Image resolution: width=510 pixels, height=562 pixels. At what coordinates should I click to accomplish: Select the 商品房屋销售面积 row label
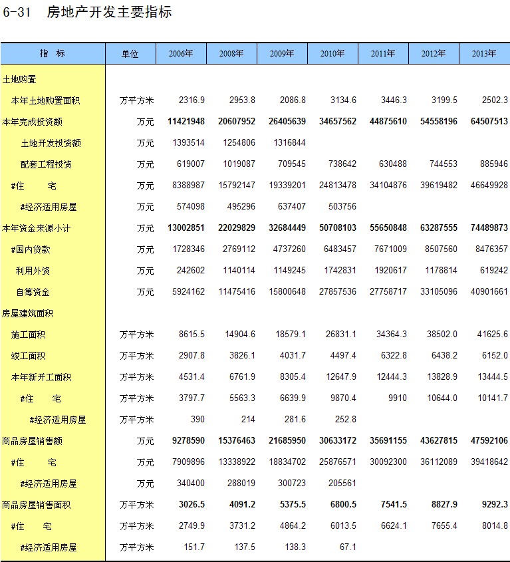(36, 505)
